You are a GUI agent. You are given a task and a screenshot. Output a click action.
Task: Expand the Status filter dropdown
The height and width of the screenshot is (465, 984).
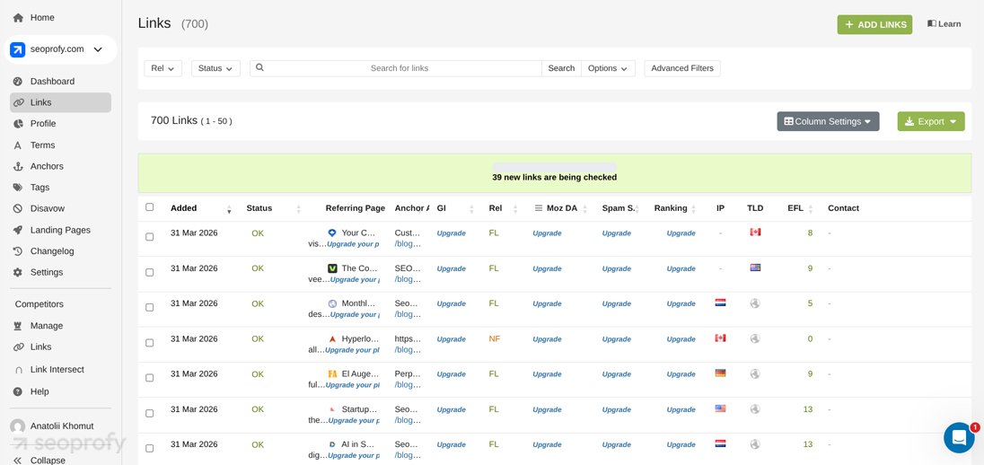[215, 68]
